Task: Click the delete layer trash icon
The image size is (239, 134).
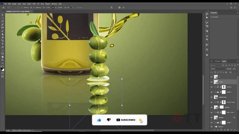Action: (235, 130)
